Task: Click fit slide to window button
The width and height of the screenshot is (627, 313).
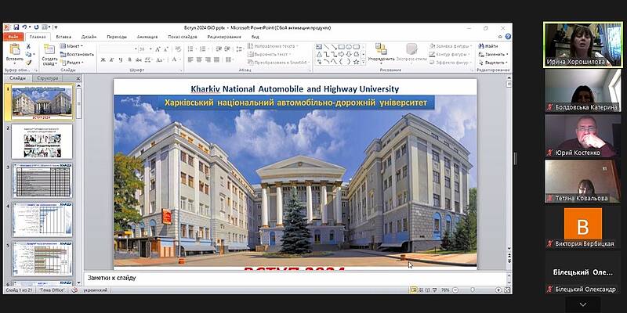Action: point(507,290)
